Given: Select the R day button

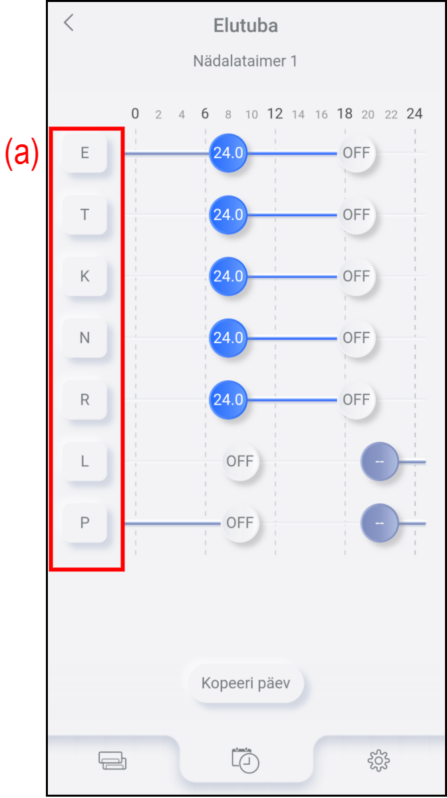Looking at the screenshot, I should tap(84, 400).
